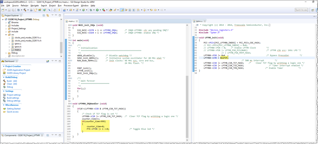Viewport: 318px width, 144px height.
Task: Open dropdown arrow next to New icon
Action: tap(6, 10)
